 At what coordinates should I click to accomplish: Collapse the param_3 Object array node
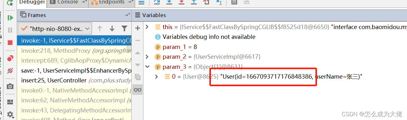point(147,67)
